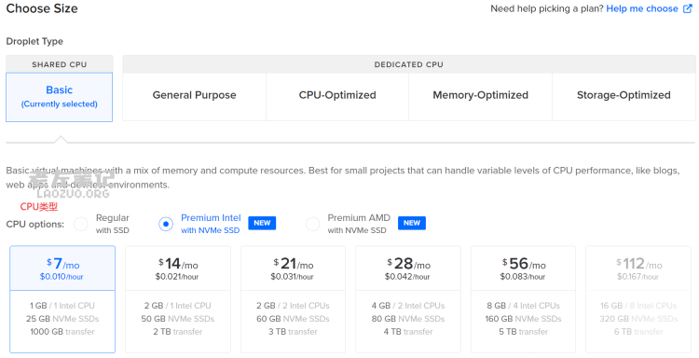Click the 2 GB / 2 Intel CPUs spec
Image resolution: width=699 pixels, height=358 pixels.
pos(293,306)
